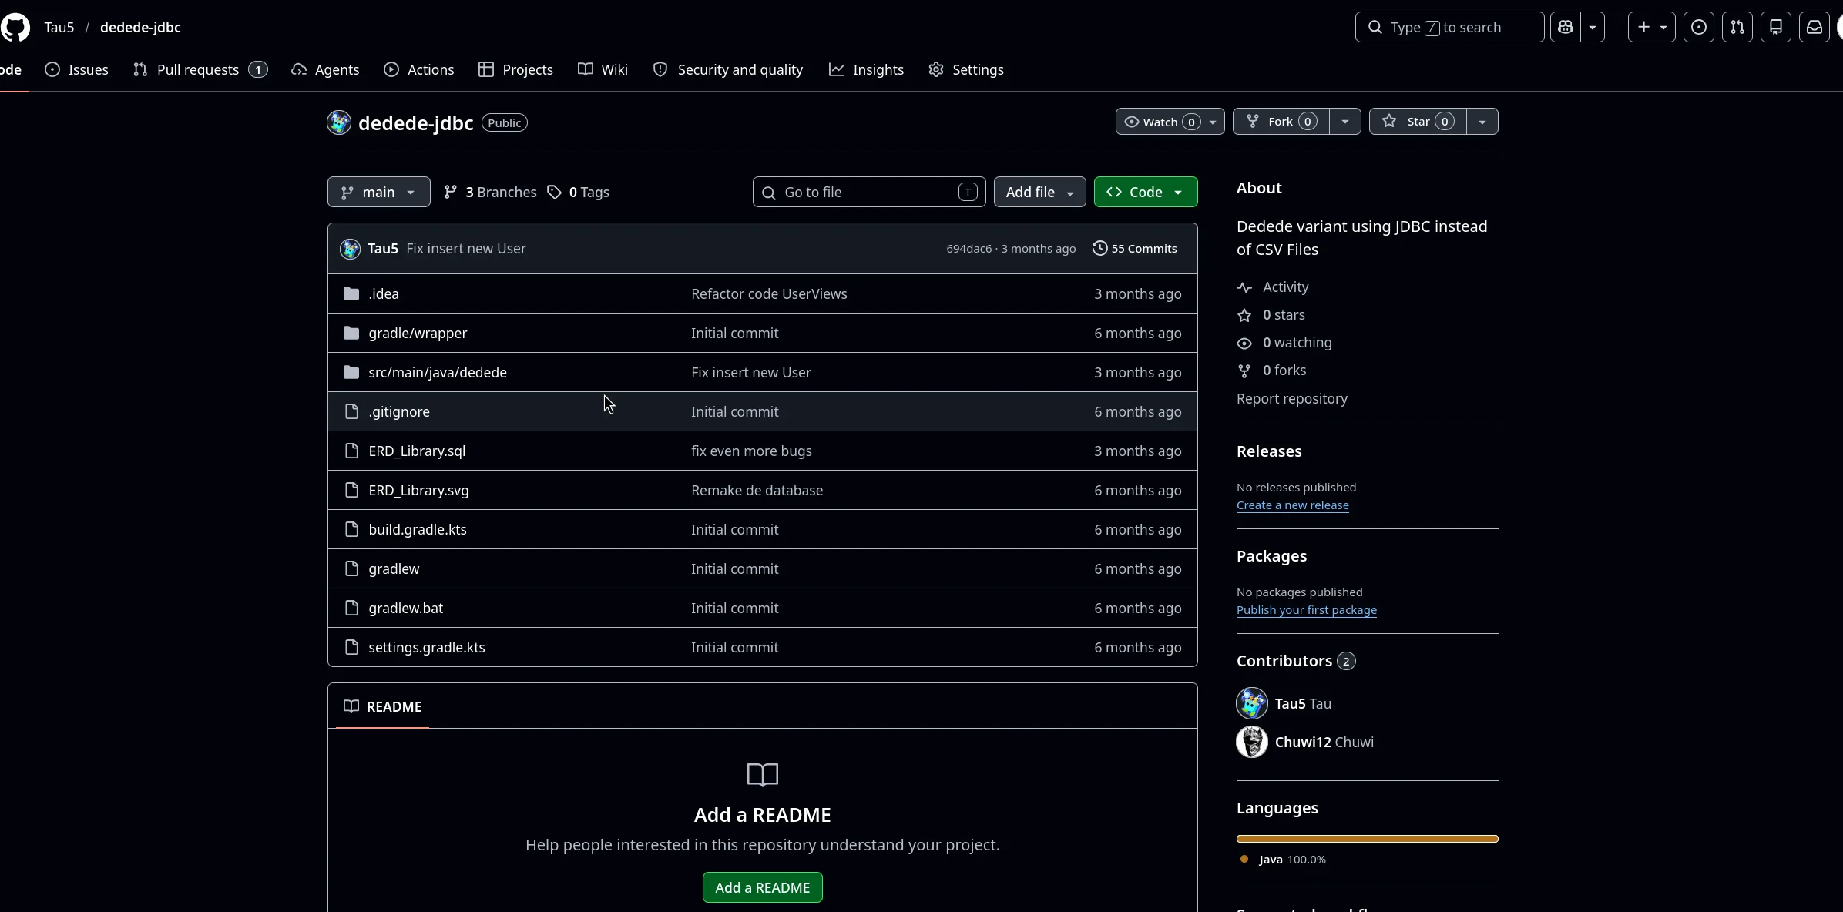Click the build.gradle.kts file icon

click(x=351, y=529)
